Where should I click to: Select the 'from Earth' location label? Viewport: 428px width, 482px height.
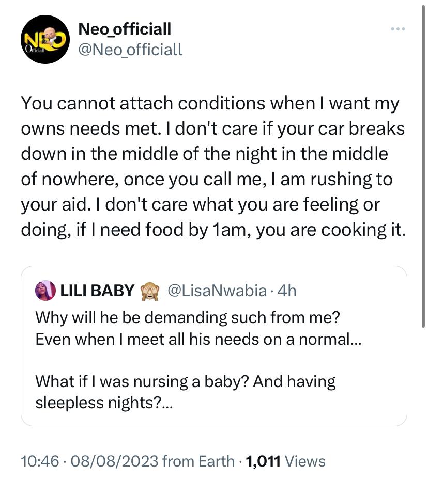pyautogui.click(x=198, y=461)
